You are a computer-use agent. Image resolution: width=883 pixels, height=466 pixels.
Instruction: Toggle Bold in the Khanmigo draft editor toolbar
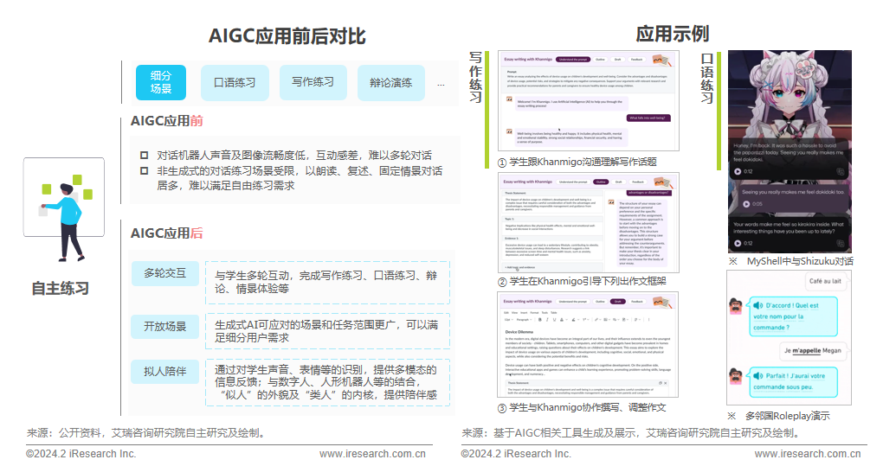click(539, 319)
